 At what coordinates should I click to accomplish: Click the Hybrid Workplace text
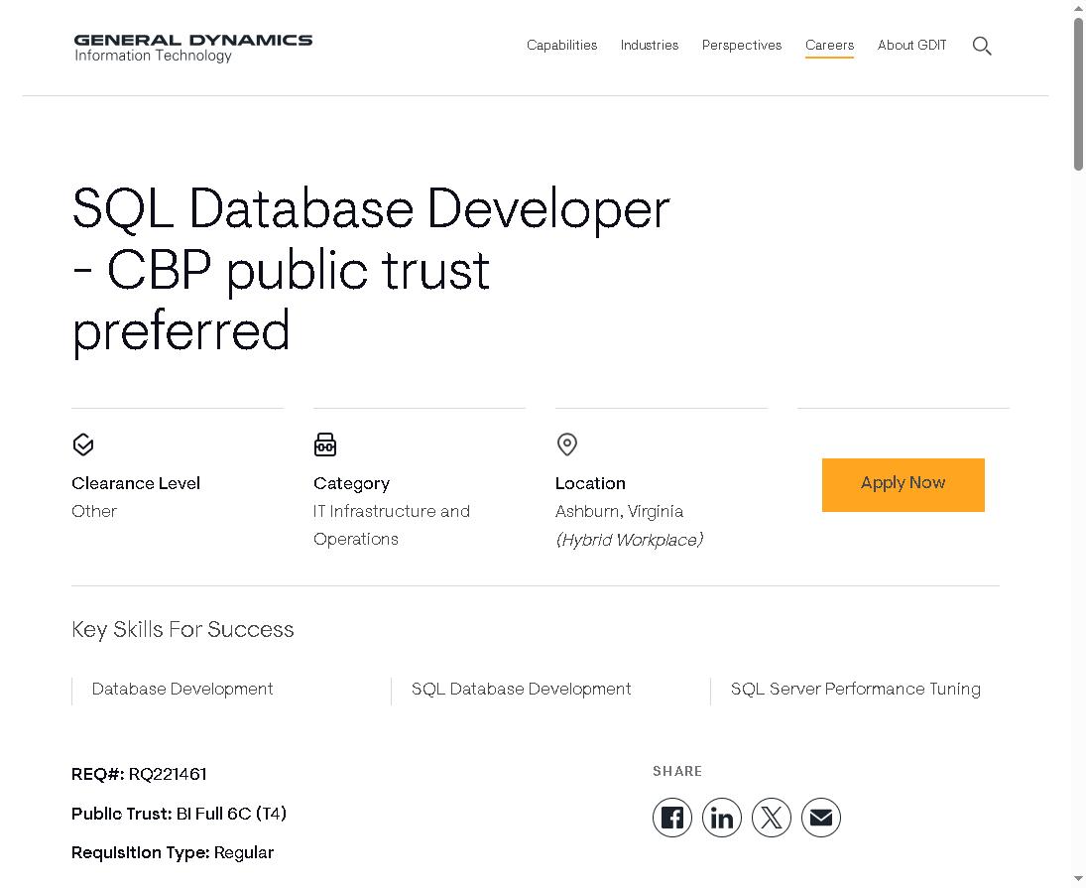pos(630,540)
